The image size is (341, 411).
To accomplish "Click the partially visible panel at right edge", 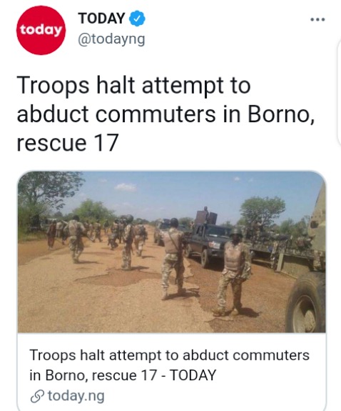I will click(x=338, y=91).
